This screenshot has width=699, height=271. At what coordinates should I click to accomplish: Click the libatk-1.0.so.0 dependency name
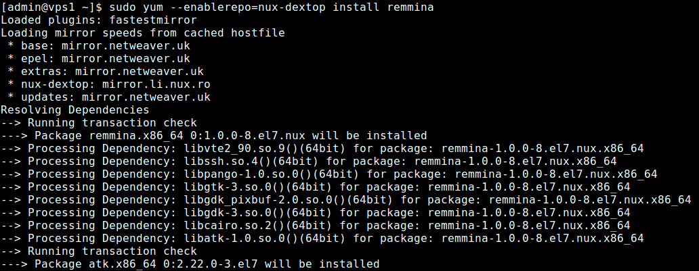231,239
